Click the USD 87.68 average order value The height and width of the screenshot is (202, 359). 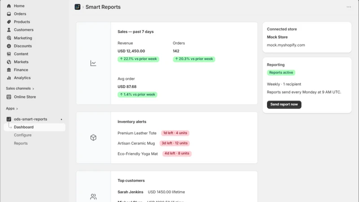(x=127, y=87)
